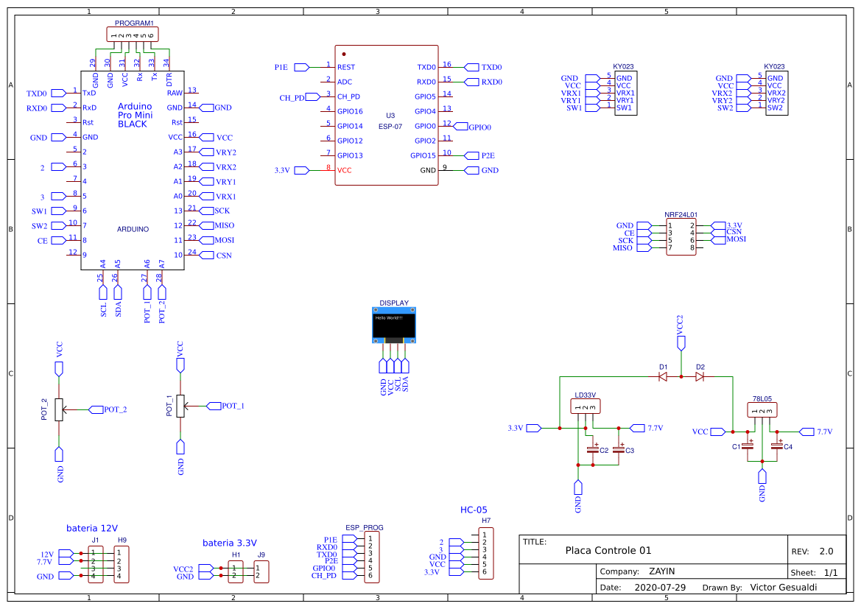Click the GPIO0 net flag at ESP-07 pin 12
Viewport: 861px width, 609px height.
coord(461,127)
